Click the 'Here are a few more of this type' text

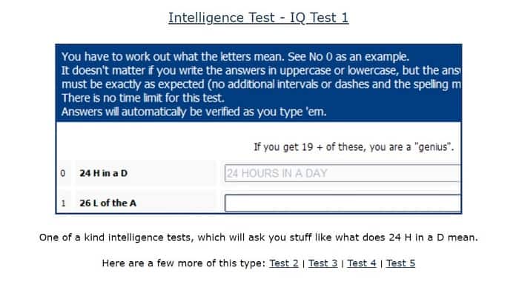(x=184, y=263)
